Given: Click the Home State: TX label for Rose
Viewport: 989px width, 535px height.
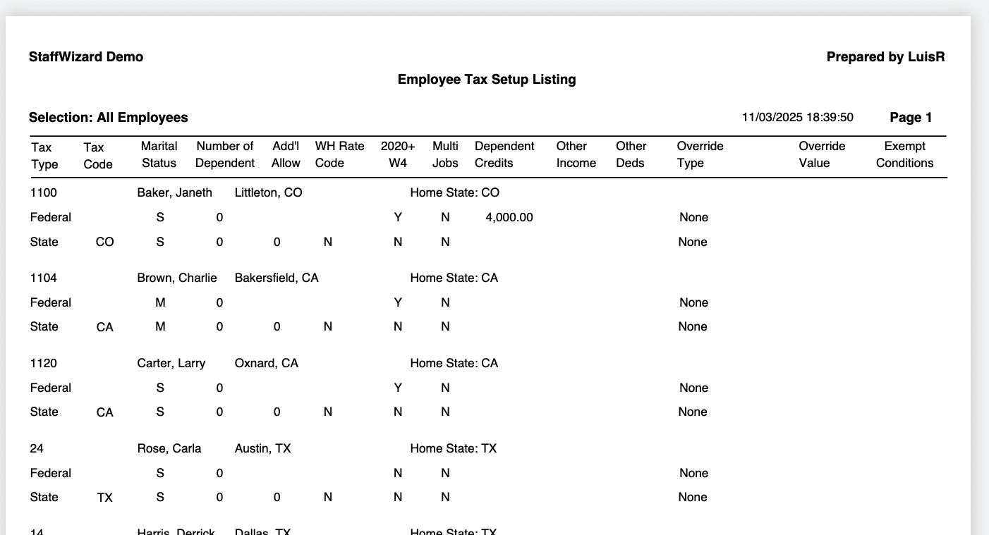Looking at the screenshot, I should (x=453, y=448).
